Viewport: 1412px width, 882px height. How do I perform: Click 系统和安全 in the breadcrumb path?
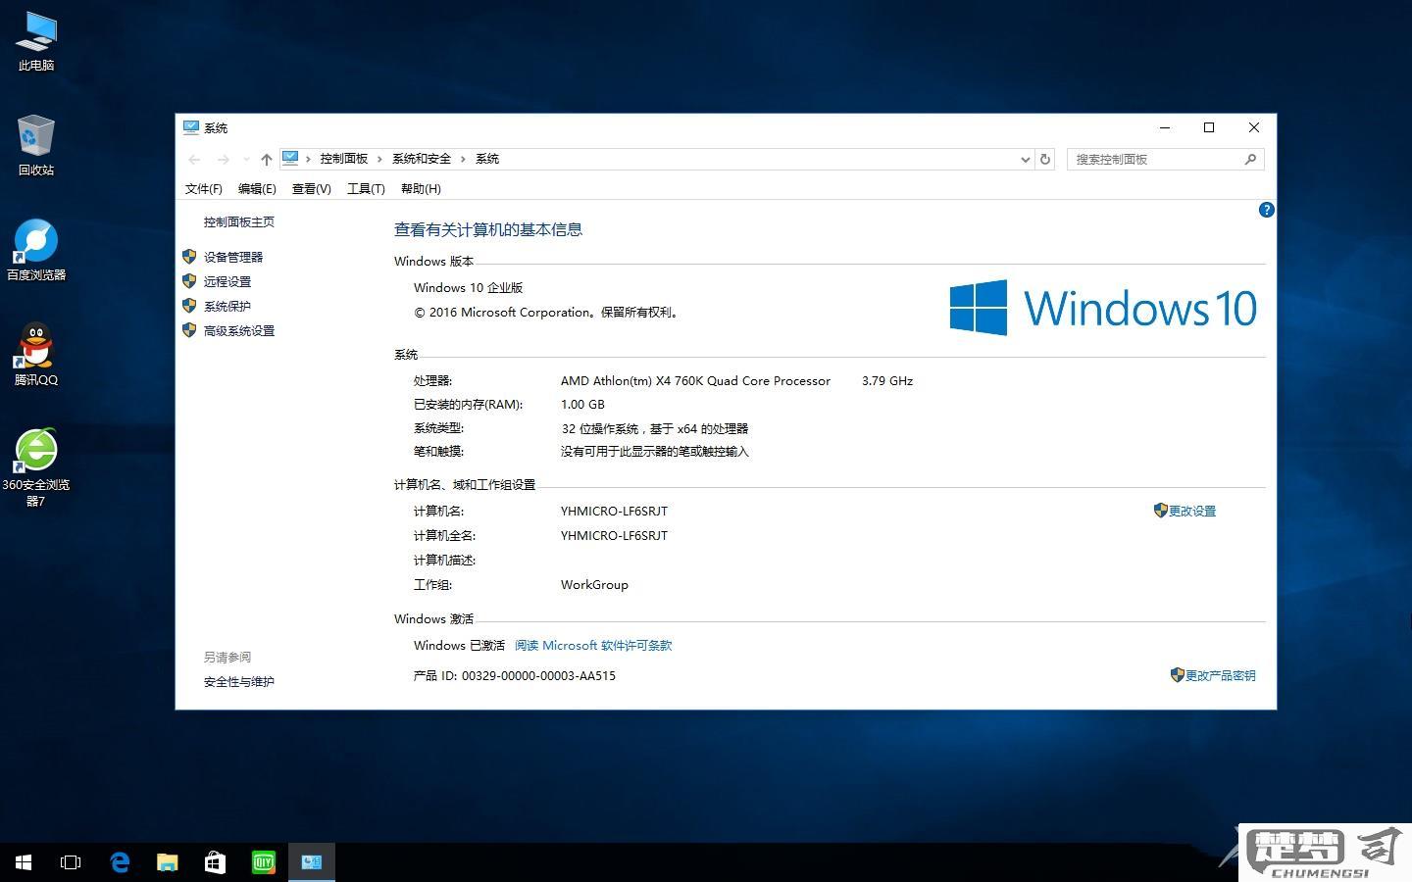pos(422,159)
